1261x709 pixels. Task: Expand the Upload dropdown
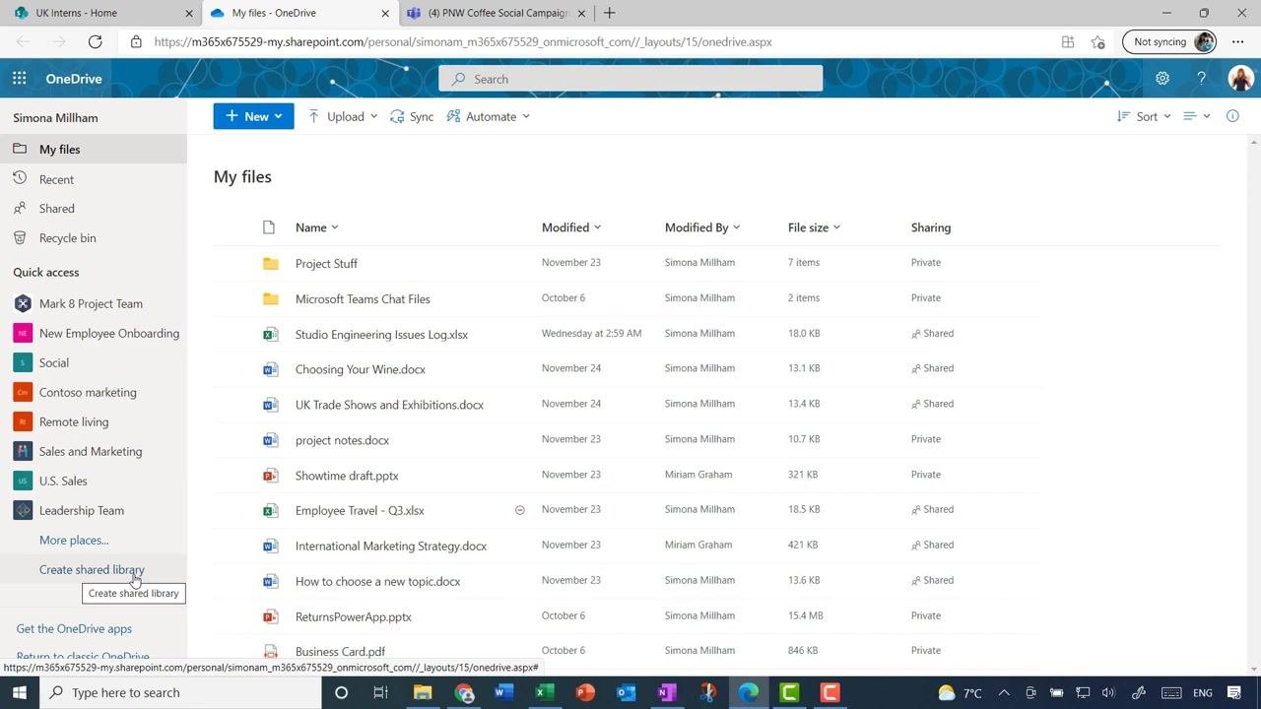(373, 116)
